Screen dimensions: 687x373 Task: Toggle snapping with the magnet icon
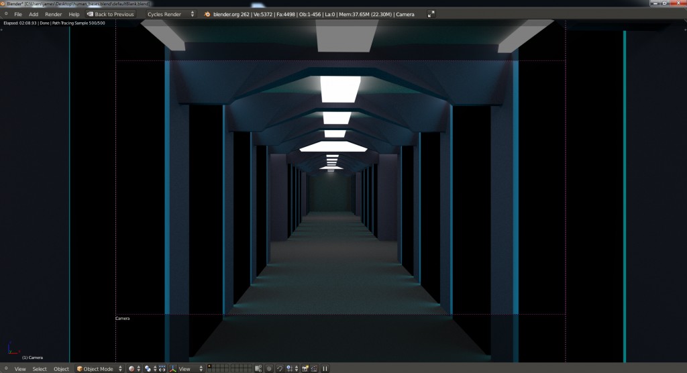(280, 368)
